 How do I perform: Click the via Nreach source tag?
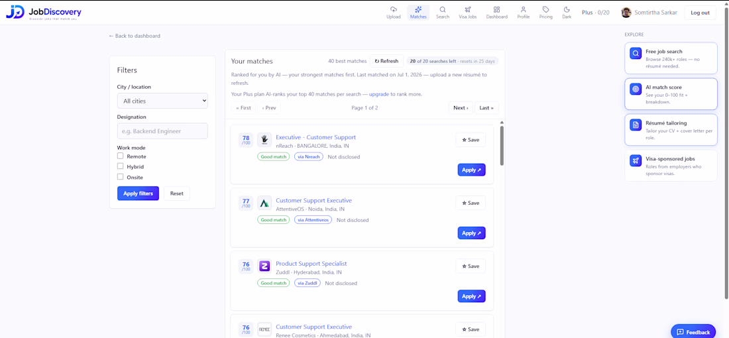click(309, 156)
